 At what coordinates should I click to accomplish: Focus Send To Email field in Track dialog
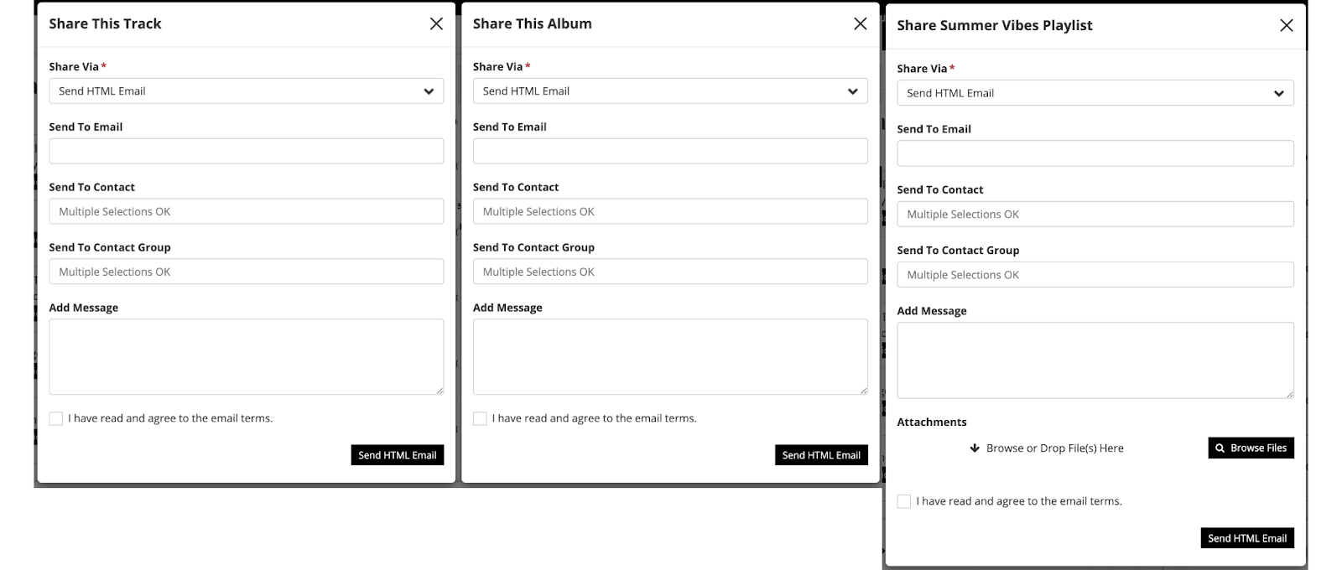click(246, 151)
